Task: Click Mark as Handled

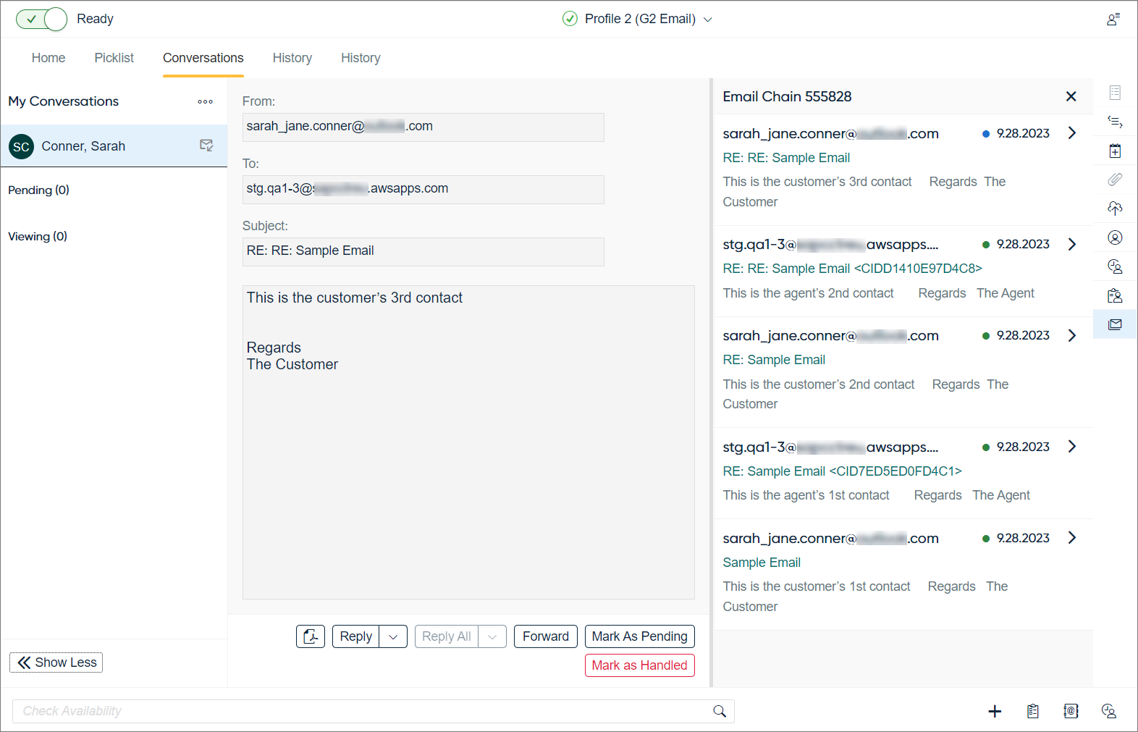Action: (x=640, y=665)
